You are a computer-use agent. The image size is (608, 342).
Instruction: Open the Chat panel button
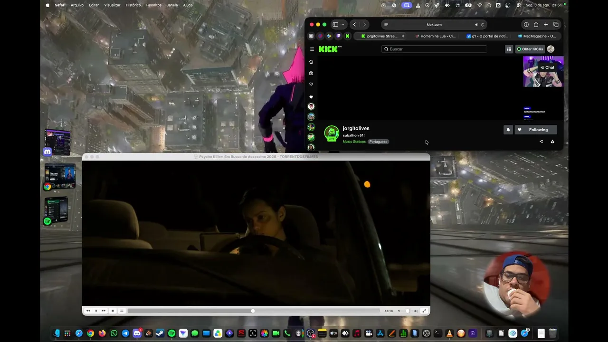547,67
